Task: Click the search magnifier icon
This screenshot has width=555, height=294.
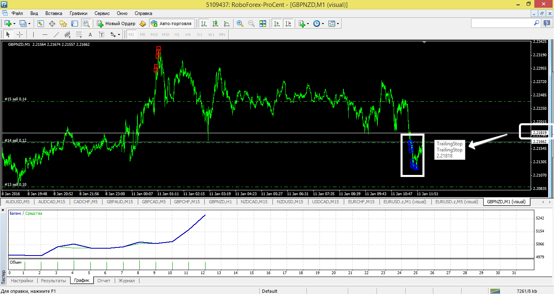Action: pos(536,23)
